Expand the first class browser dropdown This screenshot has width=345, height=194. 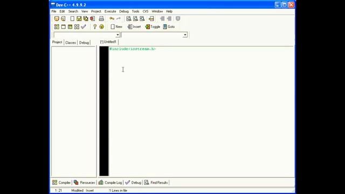pos(118,34)
